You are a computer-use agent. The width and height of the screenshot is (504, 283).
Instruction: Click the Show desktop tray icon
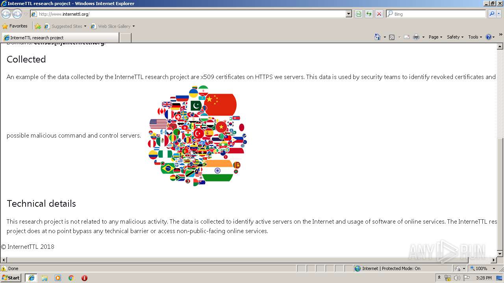point(500,278)
